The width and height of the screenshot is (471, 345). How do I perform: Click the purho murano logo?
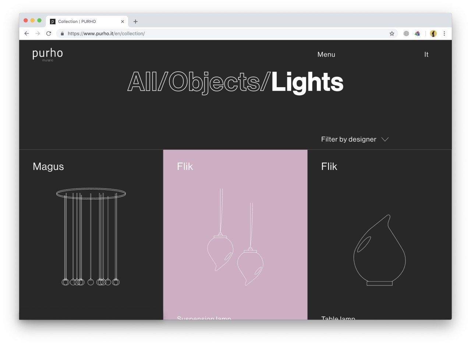click(x=47, y=55)
